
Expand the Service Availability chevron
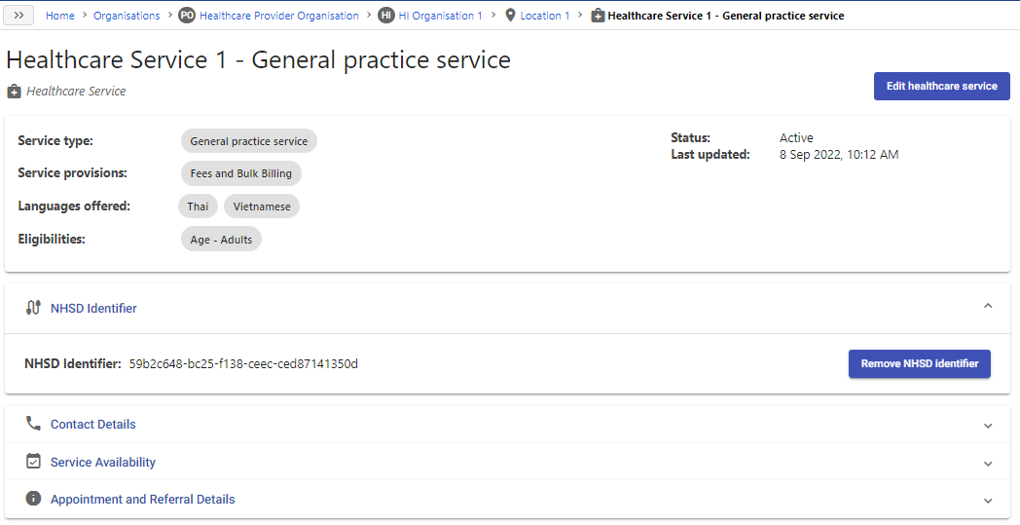click(x=988, y=464)
